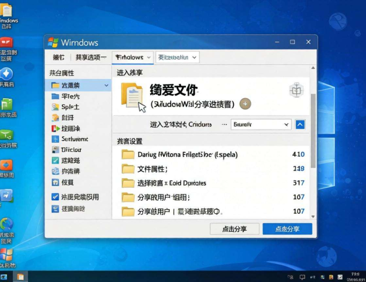Click the grey cube icon in the panel corner
The width and height of the screenshot is (366, 282).
pyautogui.click(x=296, y=90)
